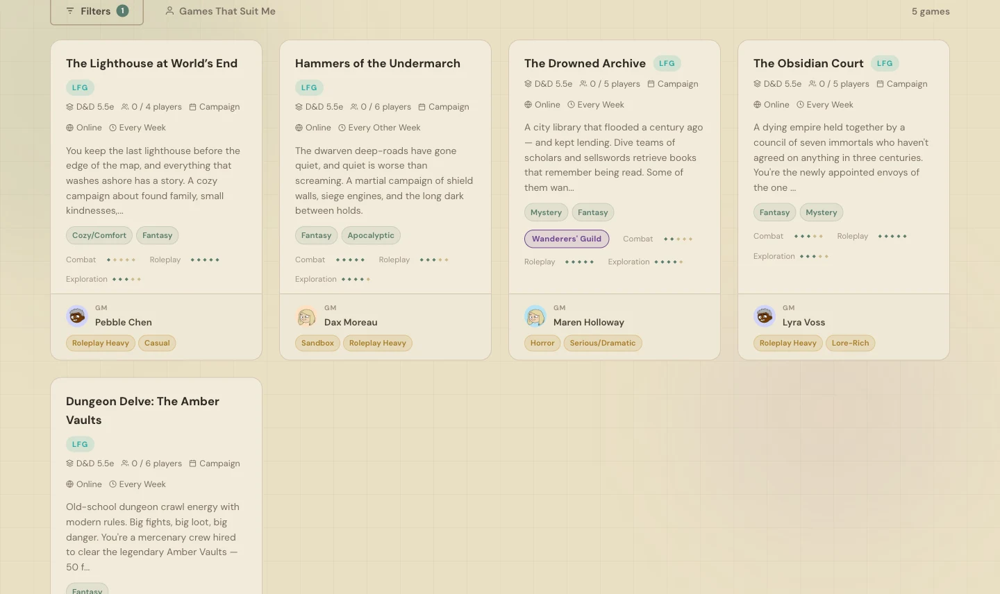Click players icon by 0 / 6 players, Dungeon Delve
Screen dimensions: 1000x594
(x=125, y=464)
